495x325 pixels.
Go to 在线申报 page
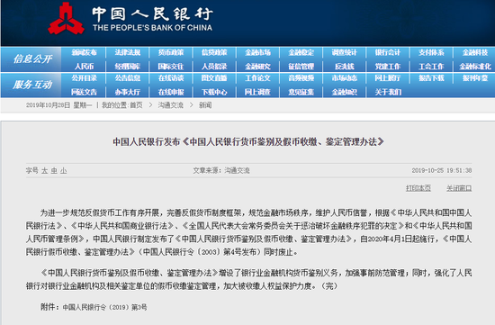[x=171, y=92]
